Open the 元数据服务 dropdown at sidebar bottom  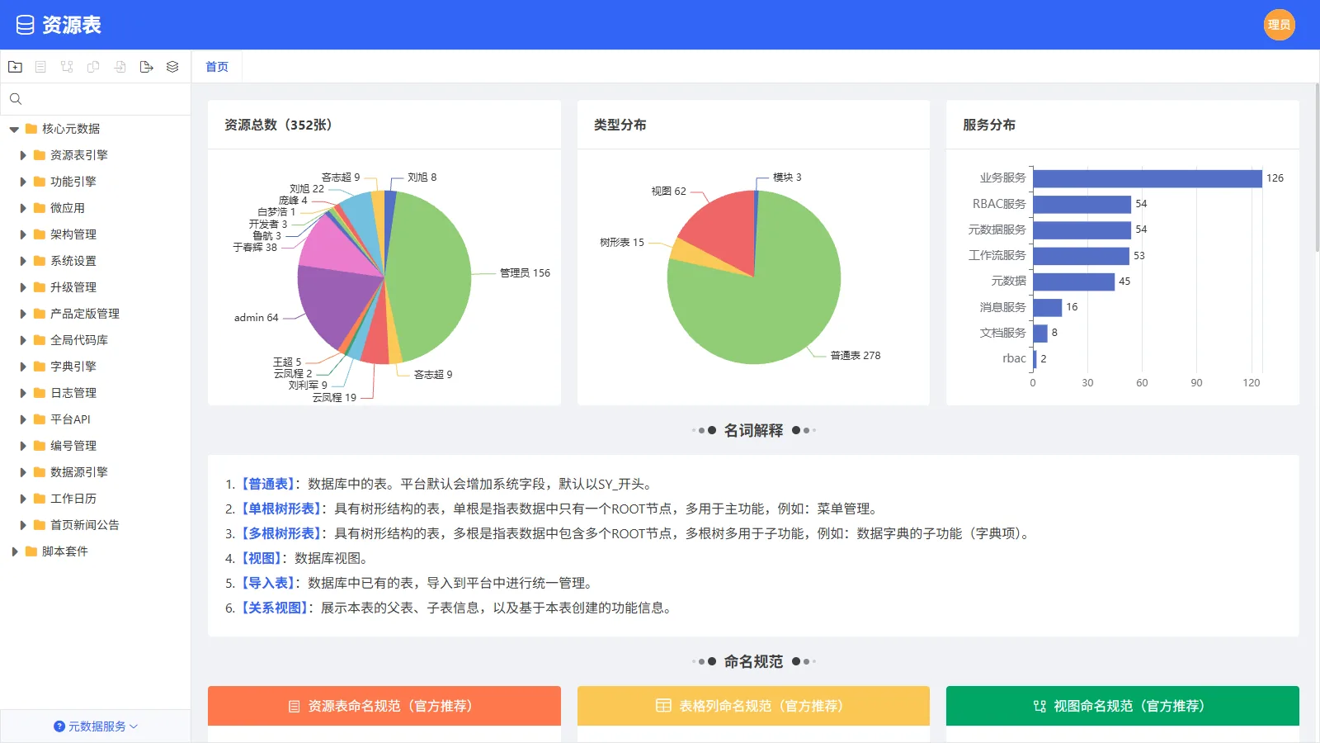pos(96,726)
